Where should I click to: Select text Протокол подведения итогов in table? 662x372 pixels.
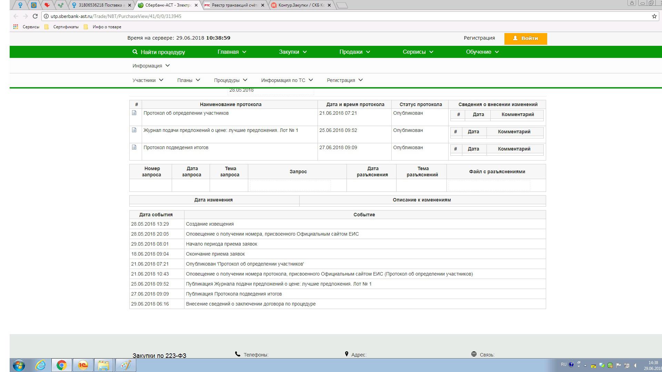tap(176, 147)
